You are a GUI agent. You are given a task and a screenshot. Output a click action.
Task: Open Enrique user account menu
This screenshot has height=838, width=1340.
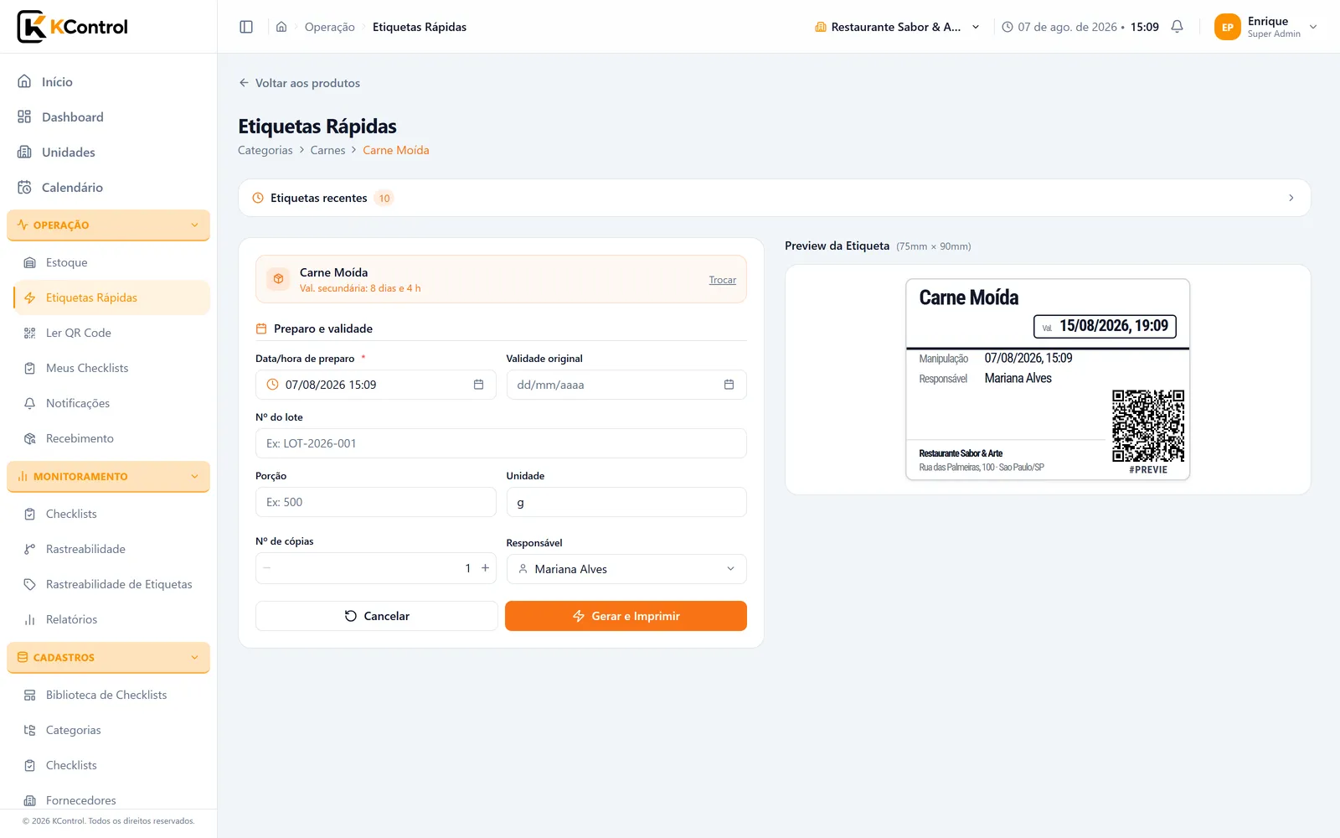click(1266, 27)
